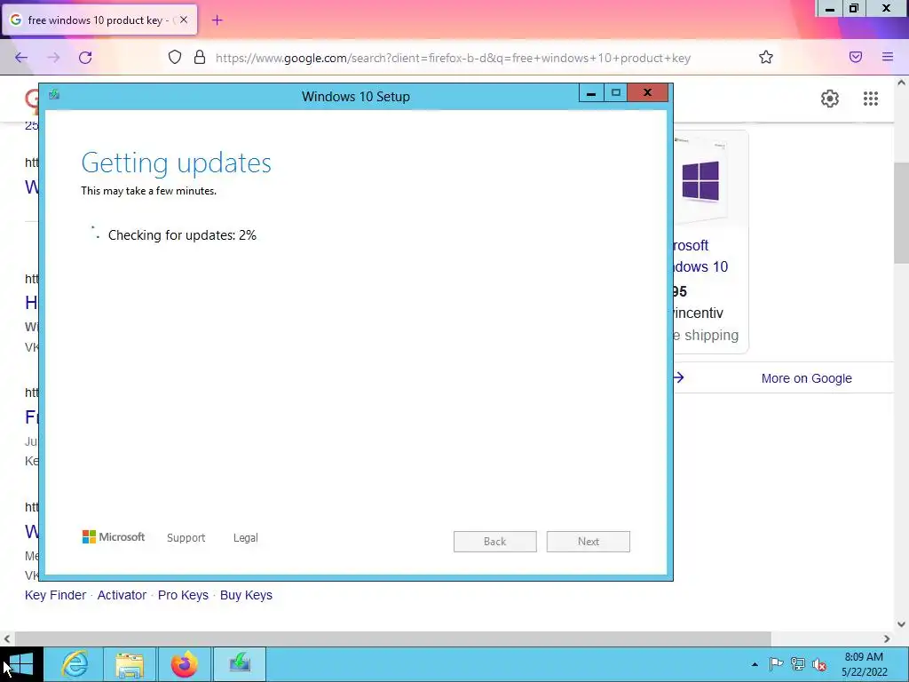This screenshot has height=682, width=909.
Task: Click the padlock site info icon
Action: tap(200, 57)
